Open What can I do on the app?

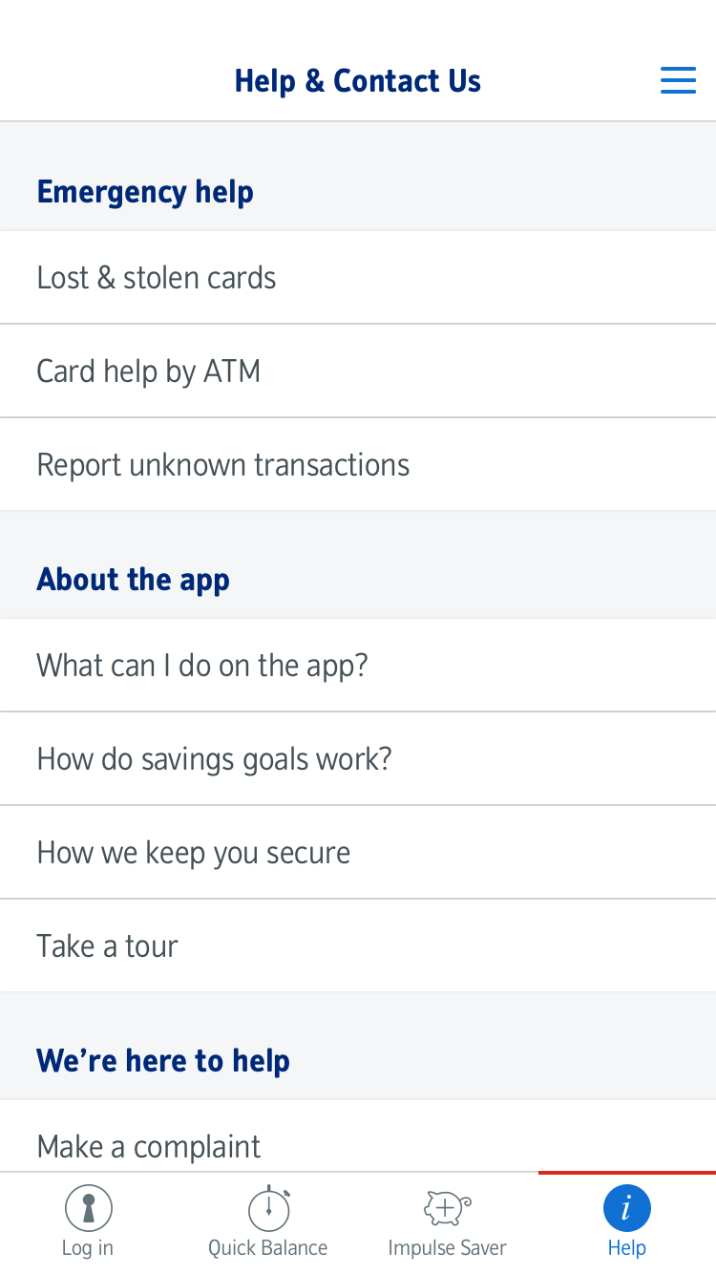pos(202,666)
